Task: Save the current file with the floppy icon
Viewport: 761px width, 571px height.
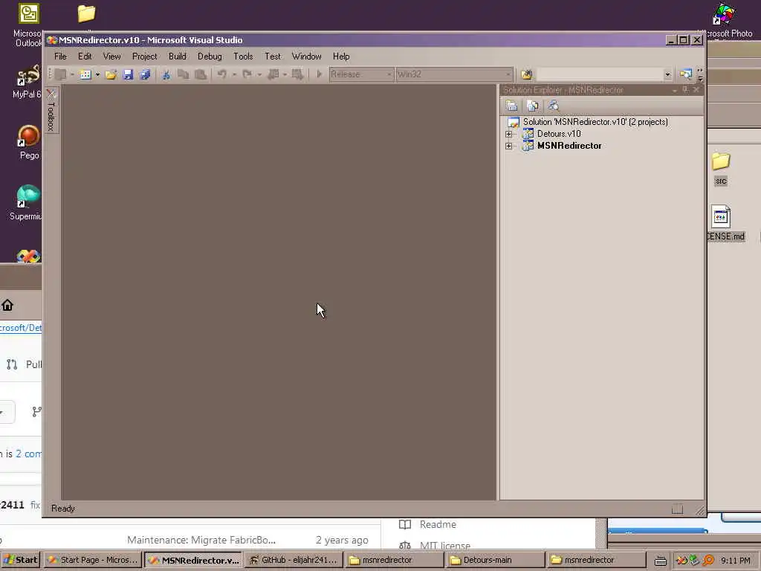Action: click(128, 74)
